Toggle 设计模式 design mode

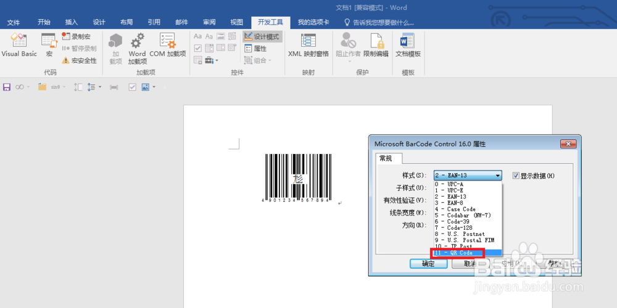[x=262, y=36]
